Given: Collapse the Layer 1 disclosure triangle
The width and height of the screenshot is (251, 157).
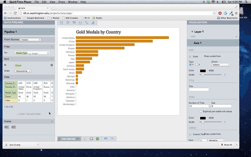Looking at the screenshot, I should [192, 32].
